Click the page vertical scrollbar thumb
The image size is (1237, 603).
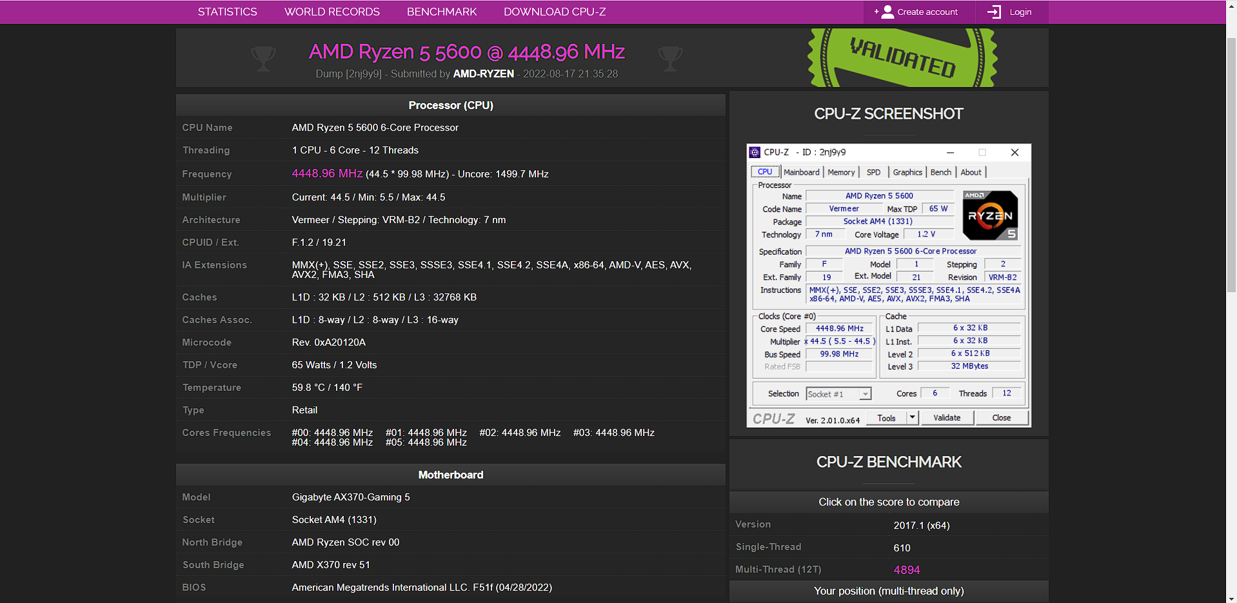(1231, 164)
